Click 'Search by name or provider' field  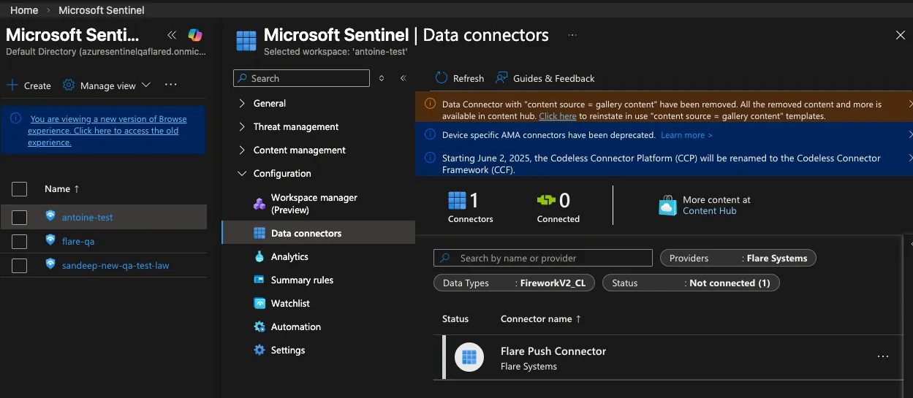543,258
